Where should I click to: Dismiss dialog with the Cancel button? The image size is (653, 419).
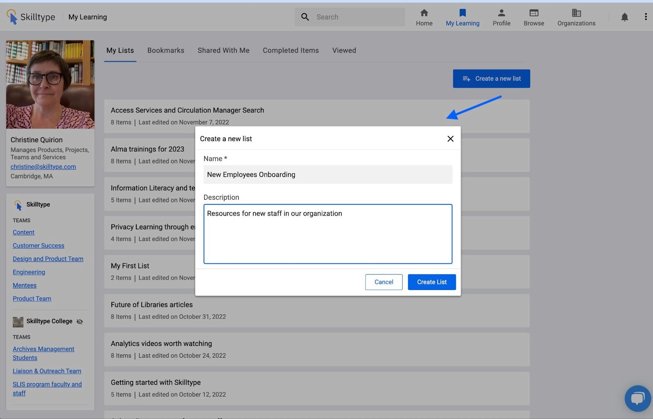tap(384, 282)
